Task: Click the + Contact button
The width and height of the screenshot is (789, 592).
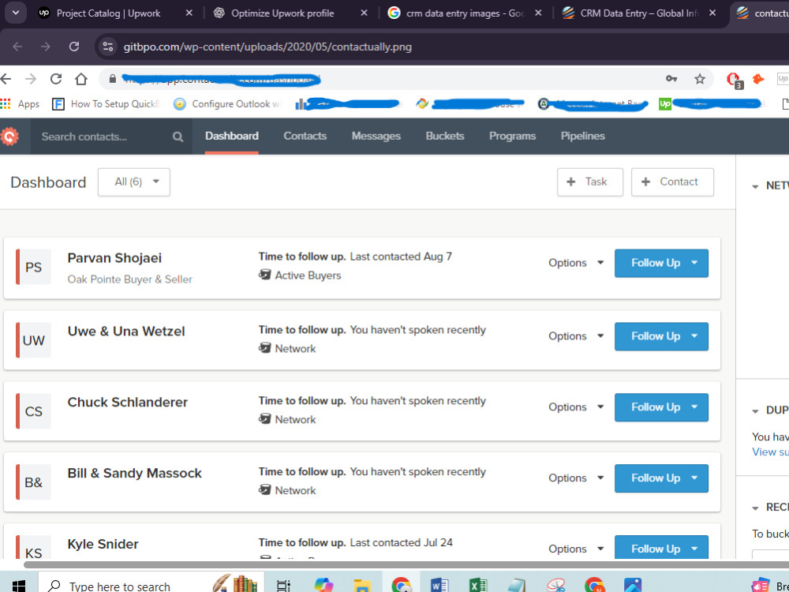Action: coord(672,182)
